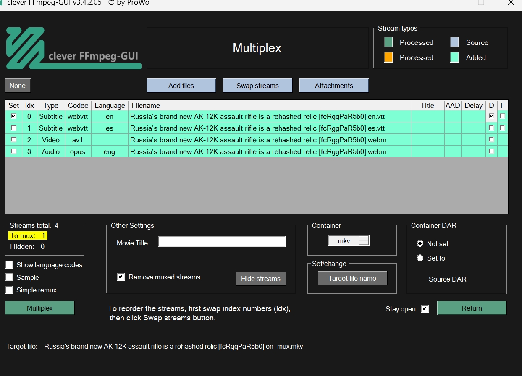This screenshot has width=522, height=376.
Task: Uncheck Remove muxed streams
Action: (x=121, y=277)
